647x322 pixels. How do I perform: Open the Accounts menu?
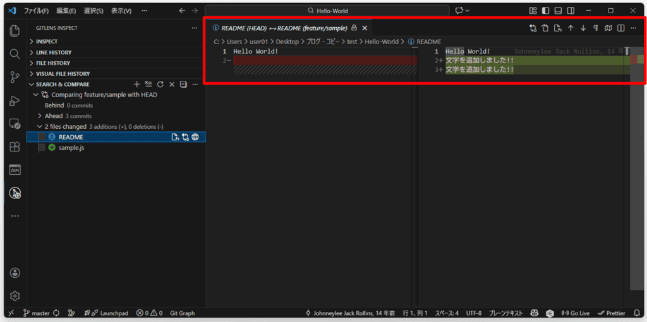(x=15, y=273)
